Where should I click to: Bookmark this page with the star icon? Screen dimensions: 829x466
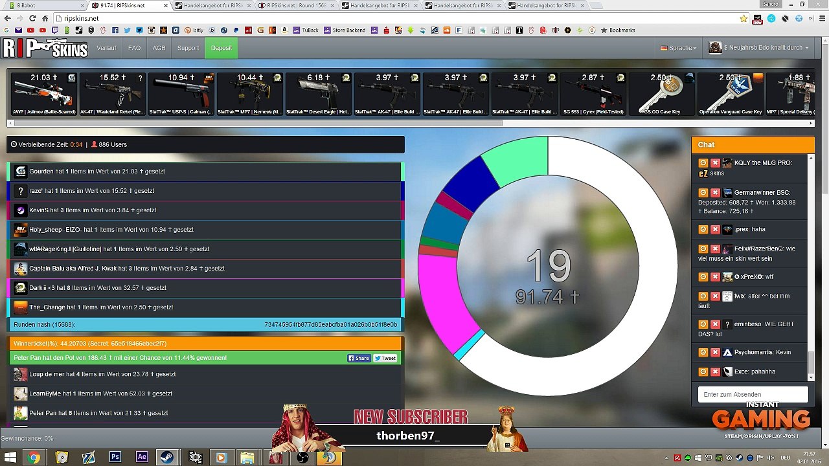744,18
